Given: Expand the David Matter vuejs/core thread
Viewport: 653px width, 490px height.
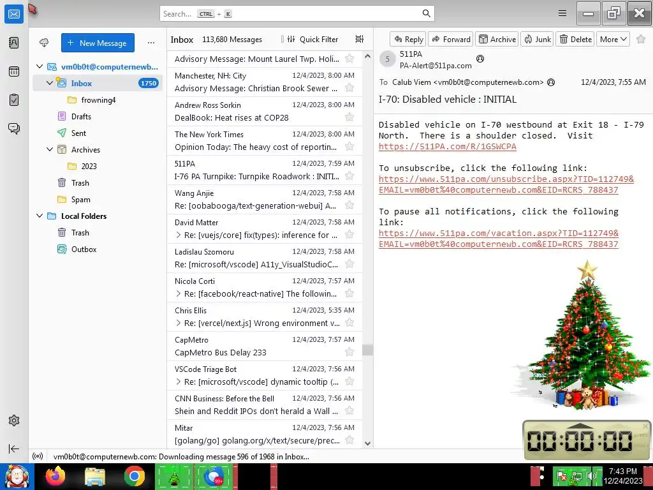Looking at the screenshot, I should [x=179, y=235].
